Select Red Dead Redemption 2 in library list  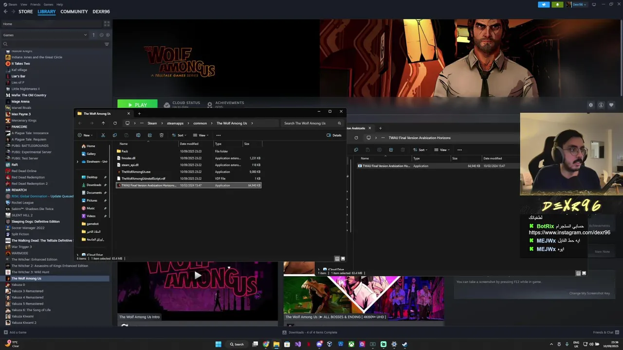pyautogui.click(x=29, y=184)
